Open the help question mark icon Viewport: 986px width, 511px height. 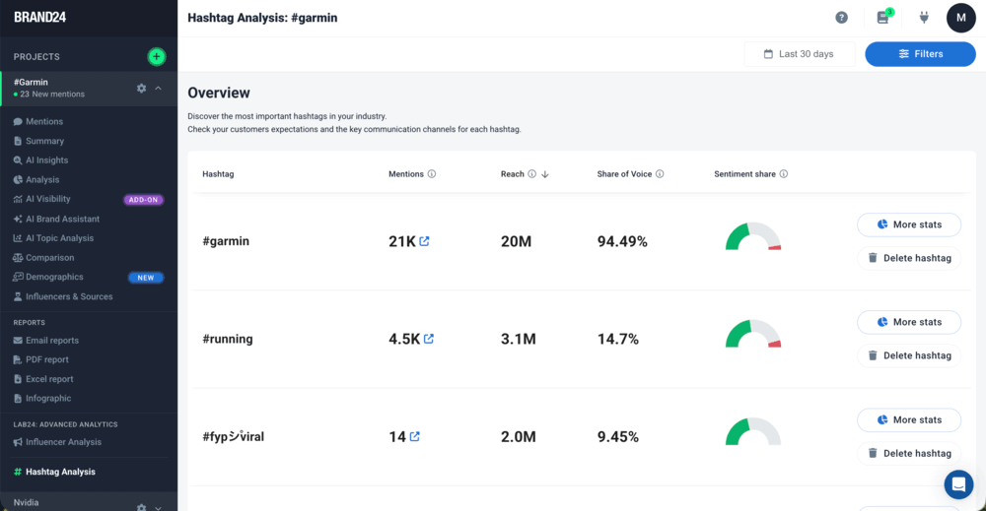[841, 18]
